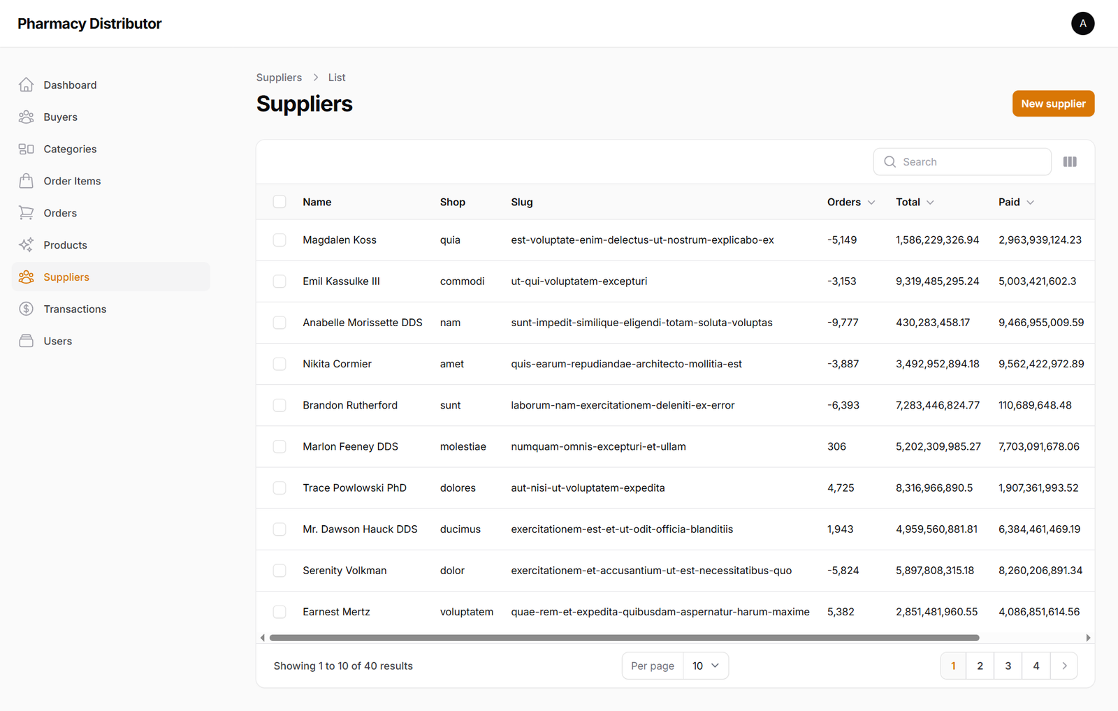Toggle the select-all checkbox in table header
The width and height of the screenshot is (1118, 711).
point(279,201)
